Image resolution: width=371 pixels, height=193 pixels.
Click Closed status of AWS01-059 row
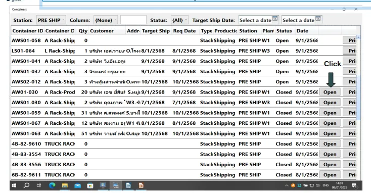[x=284, y=113]
